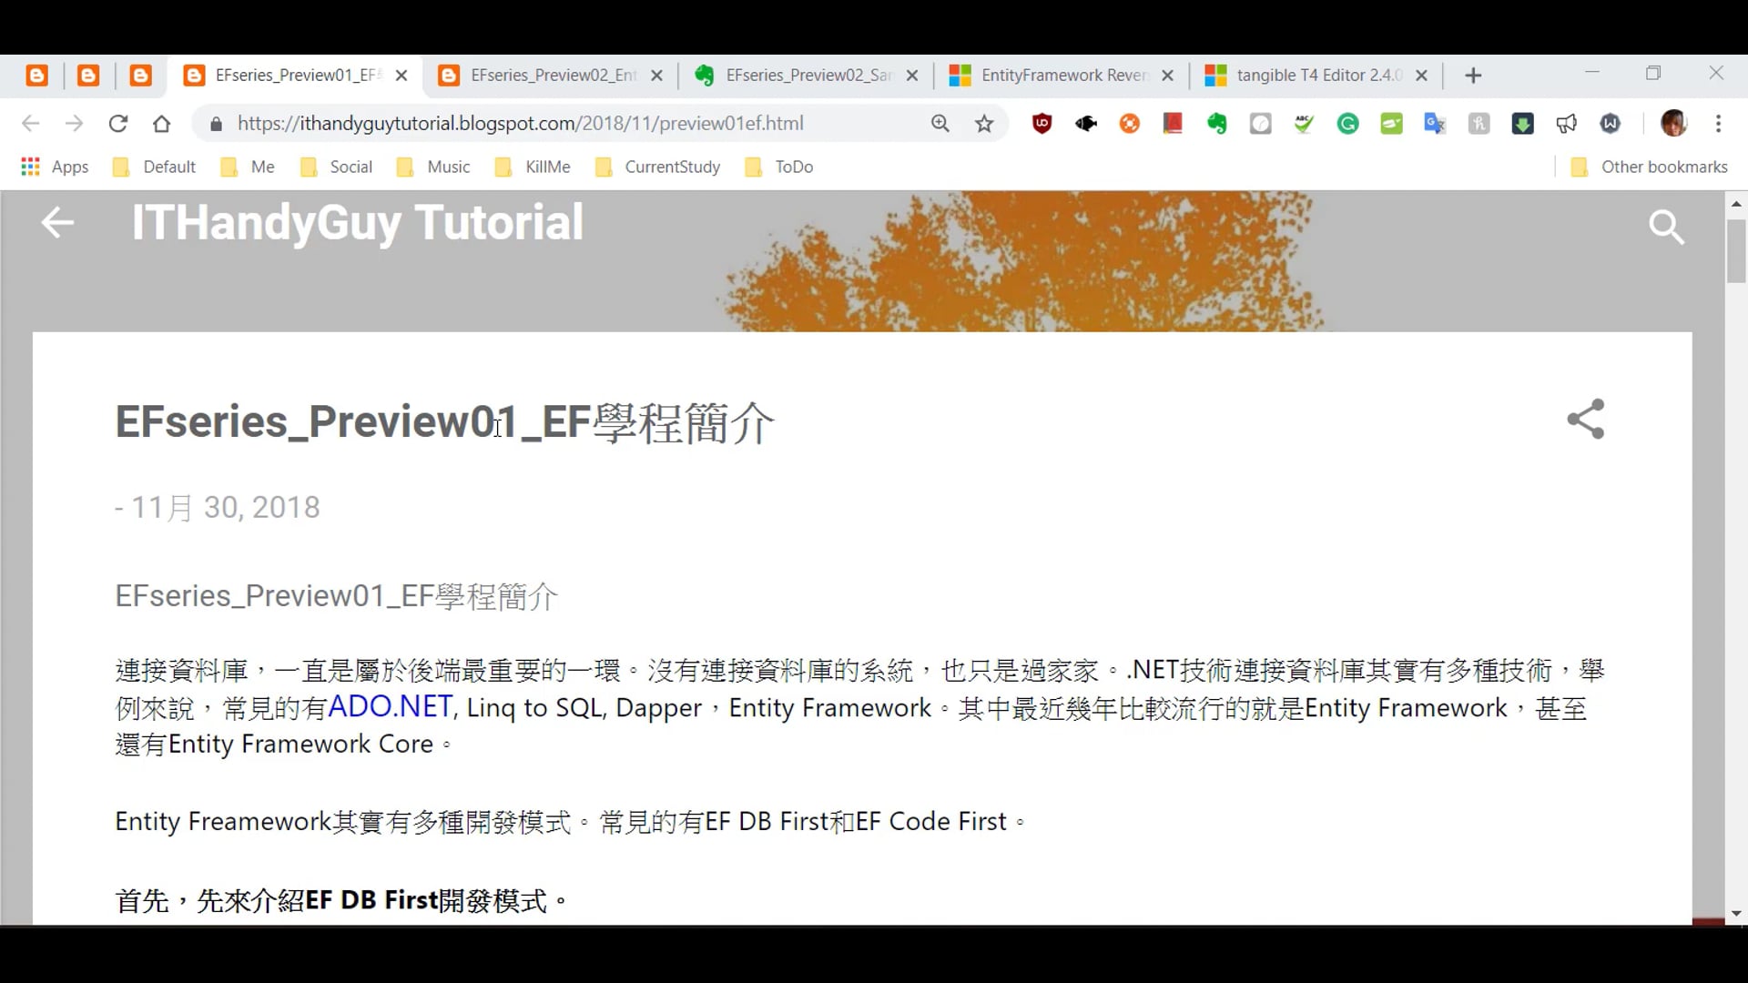1748x983 pixels.
Task: Toggle the site security padlock info
Action: (x=215, y=123)
